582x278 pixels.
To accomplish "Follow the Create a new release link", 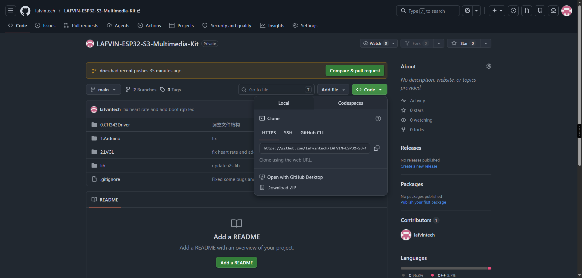I will (419, 166).
